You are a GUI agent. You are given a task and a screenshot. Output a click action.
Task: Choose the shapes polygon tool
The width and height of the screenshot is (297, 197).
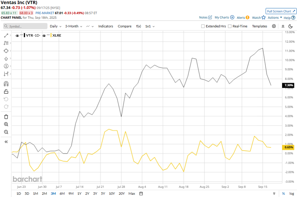6,51
